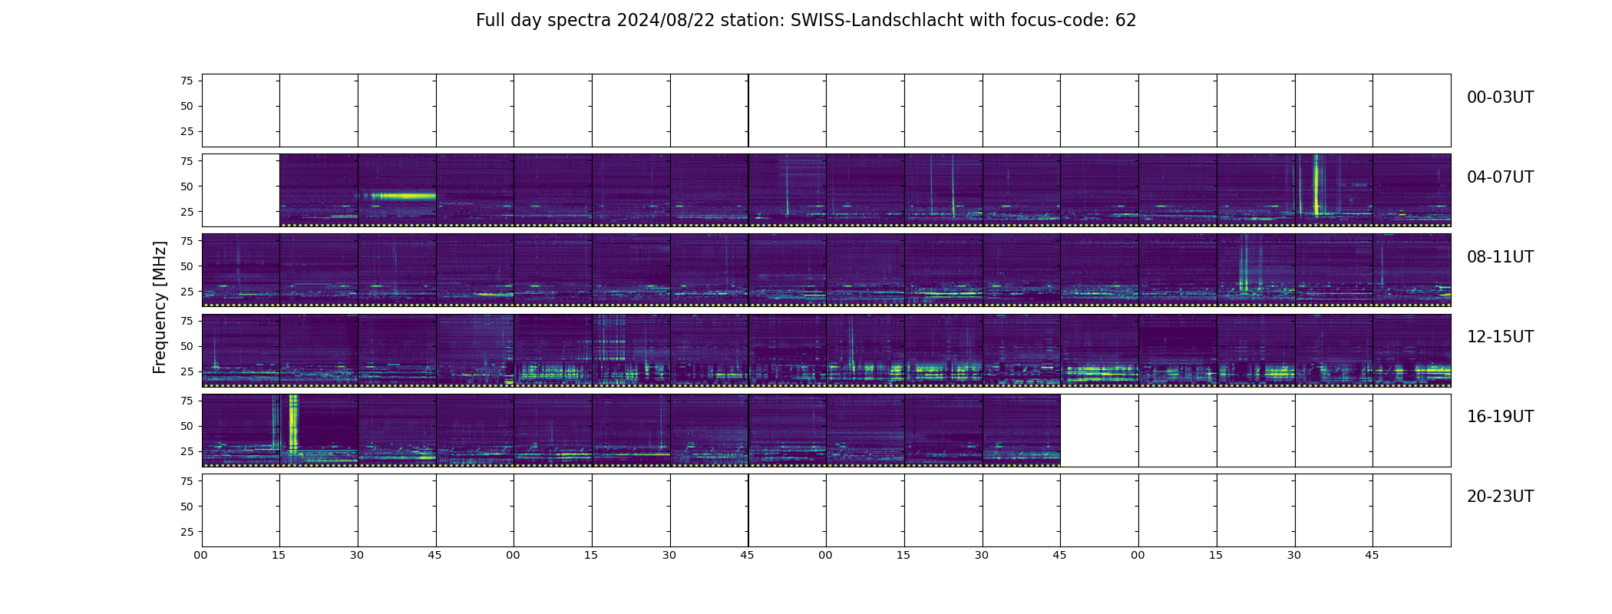Select the 08-11UT panel with the twin vertical bursts
Screen dimensions: 1612x614
coord(1255,270)
